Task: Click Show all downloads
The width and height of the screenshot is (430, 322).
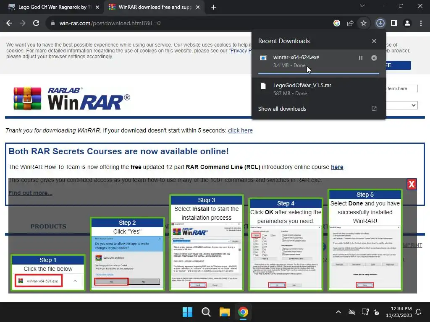Action: [282, 109]
